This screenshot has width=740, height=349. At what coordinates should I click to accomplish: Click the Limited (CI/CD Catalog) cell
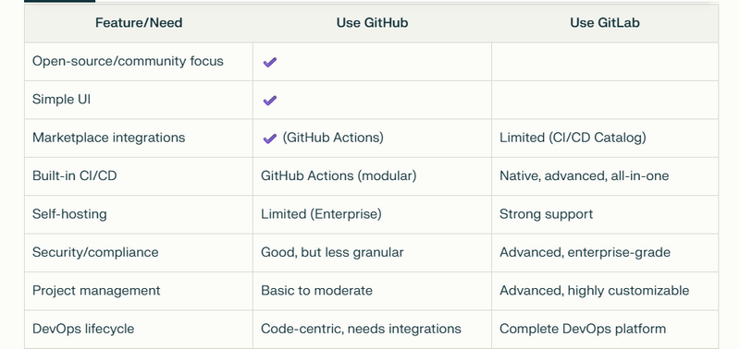605,138
